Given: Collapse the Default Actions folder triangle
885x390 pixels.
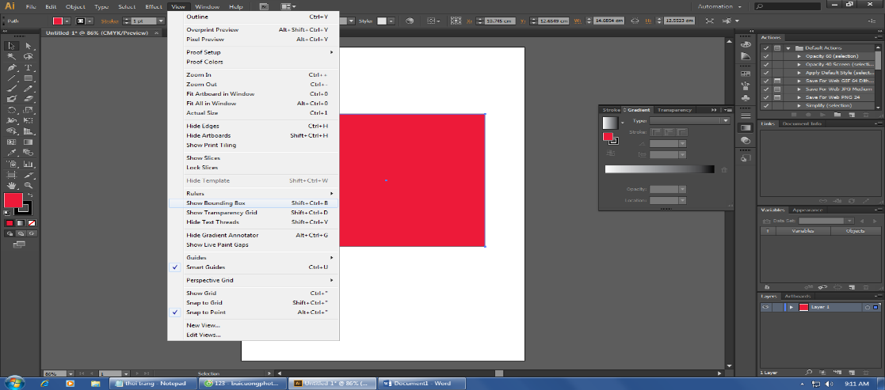Looking at the screenshot, I should [788, 48].
